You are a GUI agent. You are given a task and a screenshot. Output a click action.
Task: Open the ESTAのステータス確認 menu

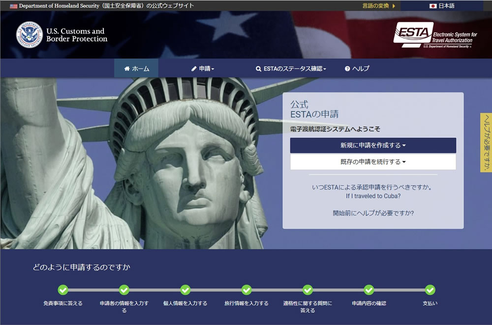(291, 69)
